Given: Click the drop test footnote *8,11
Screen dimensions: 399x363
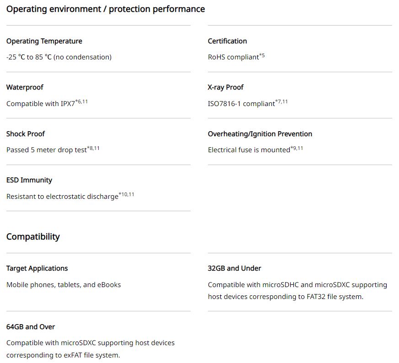Looking at the screenshot, I should coord(93,148).
